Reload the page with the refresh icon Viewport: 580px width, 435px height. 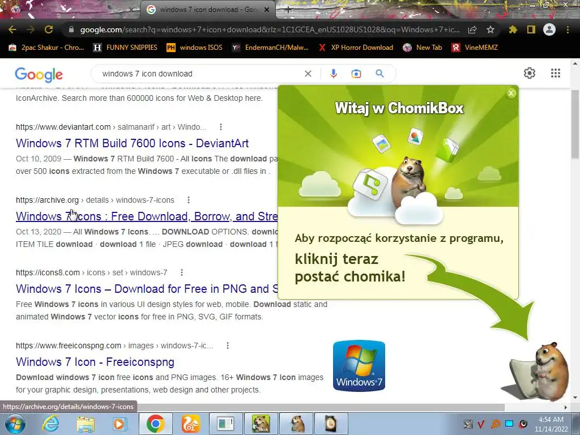click(x=49, y=29)
